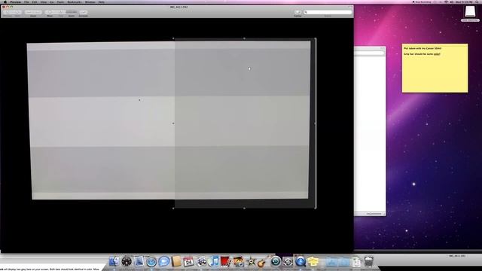
Task: Open the Edit menu
Action: (x=35, y=2)
